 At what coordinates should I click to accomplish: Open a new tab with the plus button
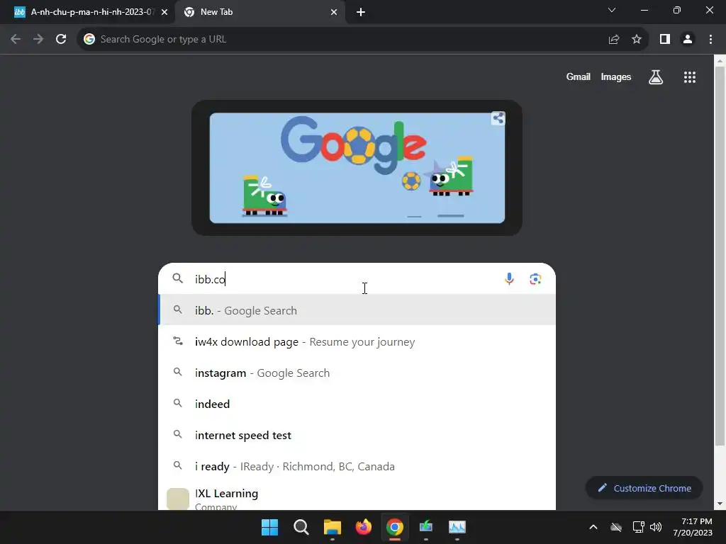[x=361, y=13]
